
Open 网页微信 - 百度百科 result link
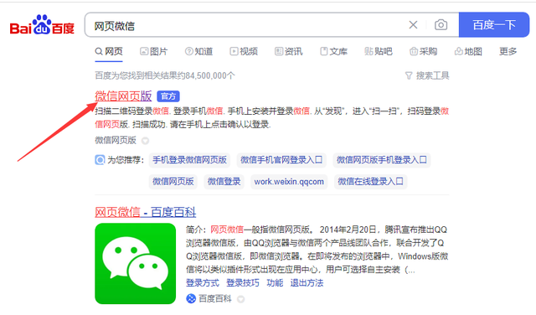click(145, 213)
